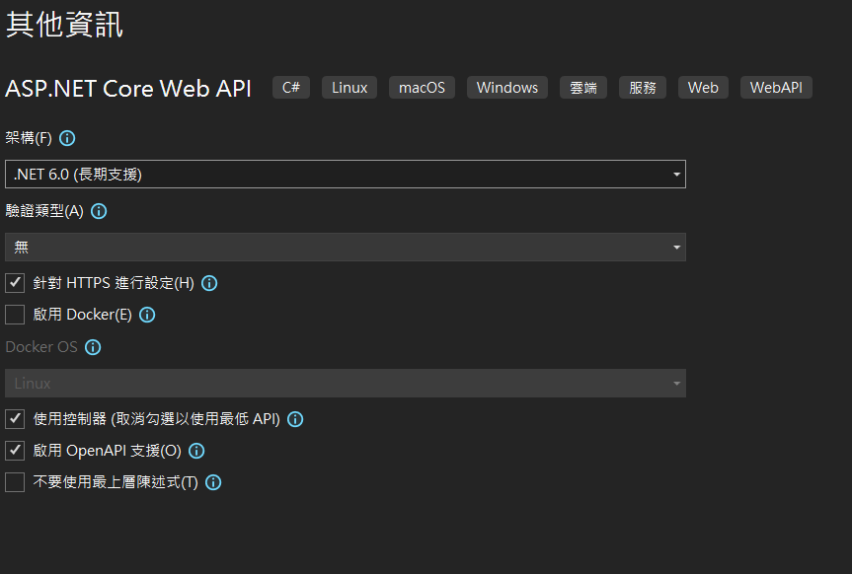The image size is (852, 574).
Task: Click ASP.NET Core Web API title
Action: click(x=128, y=89)
